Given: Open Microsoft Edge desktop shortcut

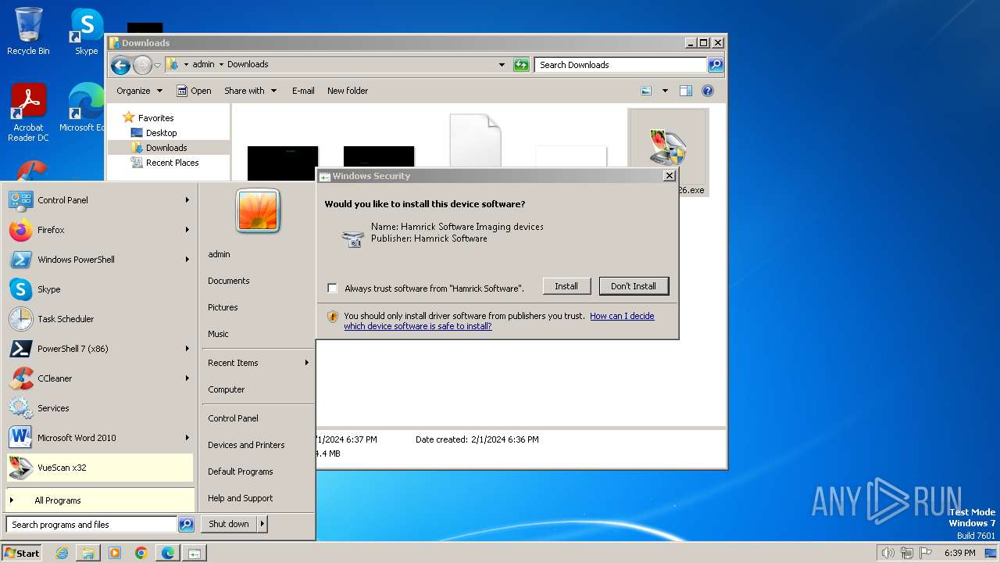Looking at the screenshot, I should coord(83,108).
